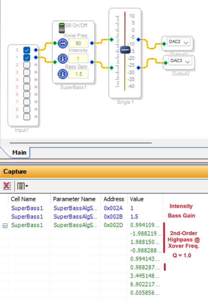Screen dimensions: 208x302
Task: Click value 0.994143 cell
Action: [x=145, y=259]
